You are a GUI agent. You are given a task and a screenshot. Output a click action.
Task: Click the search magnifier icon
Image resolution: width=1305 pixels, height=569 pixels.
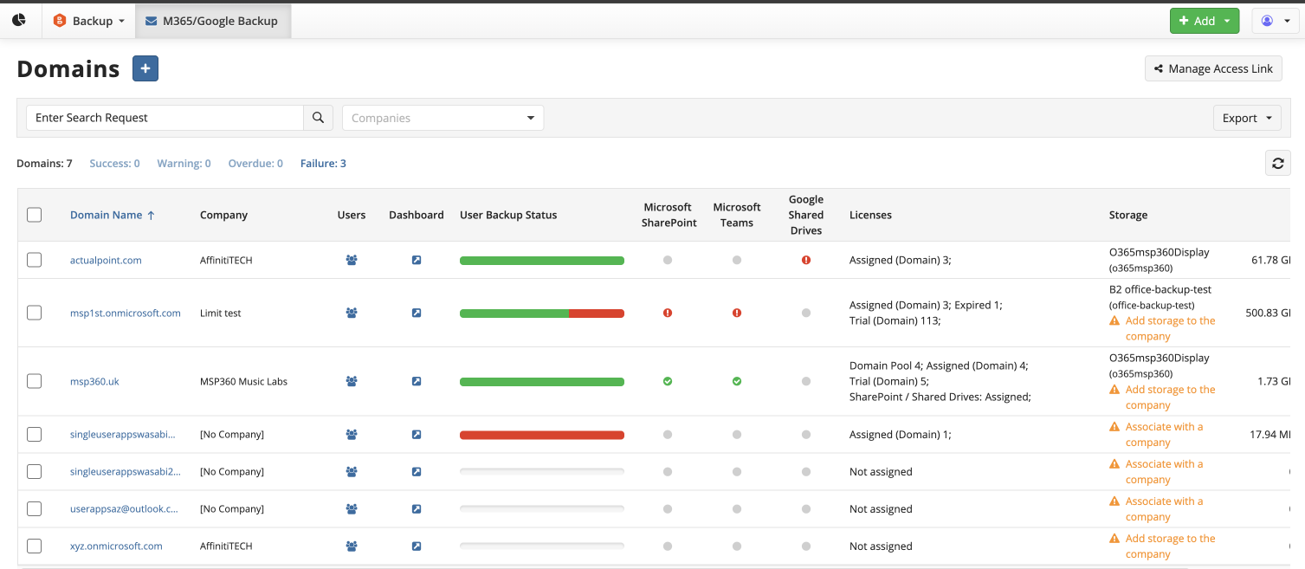318,117
